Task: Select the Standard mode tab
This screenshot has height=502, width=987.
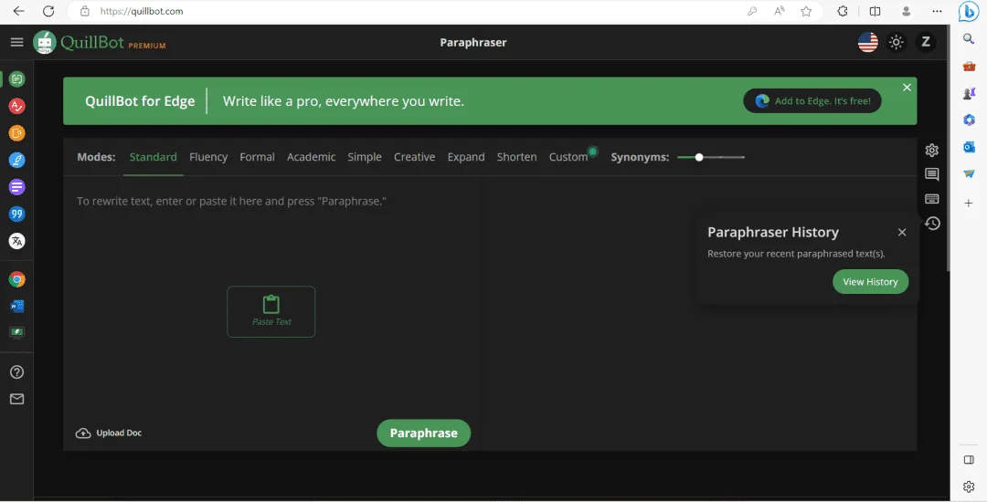Action: tap(153, 157)
